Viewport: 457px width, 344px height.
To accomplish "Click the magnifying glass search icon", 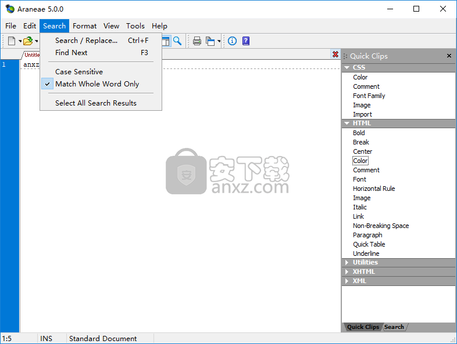I will [x=177, y=41].
